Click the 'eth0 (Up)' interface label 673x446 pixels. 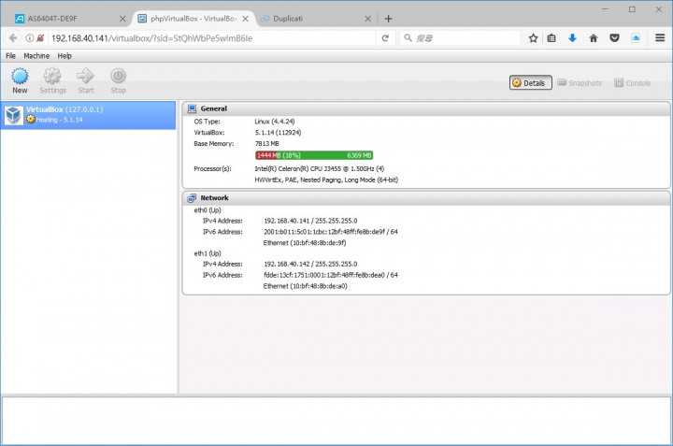click(208, 210)
